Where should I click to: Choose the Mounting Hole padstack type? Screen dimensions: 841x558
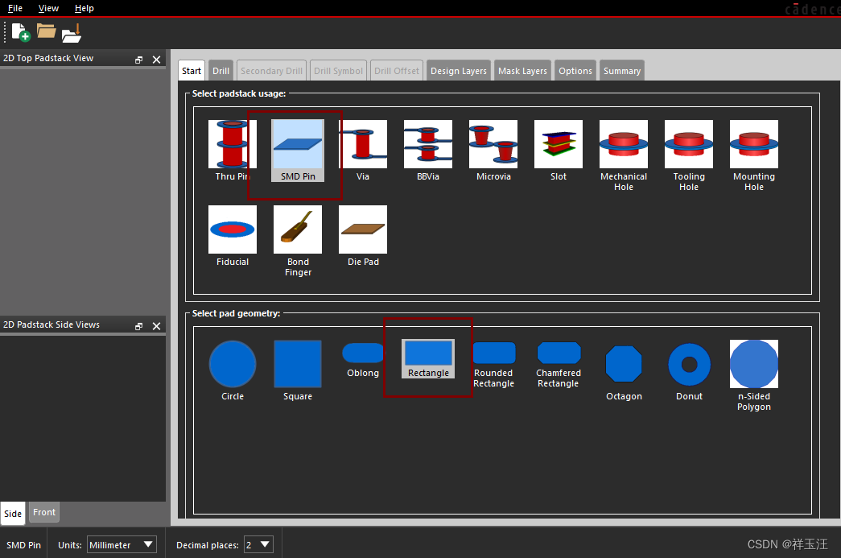click(x=754, y=145)
